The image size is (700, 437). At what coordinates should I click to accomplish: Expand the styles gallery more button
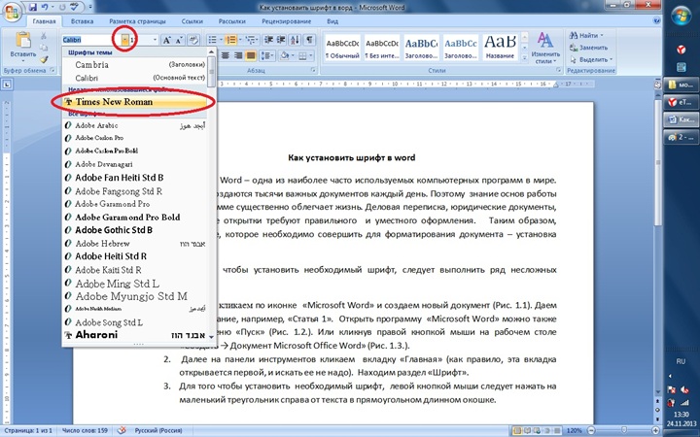[x=525, y=58]
